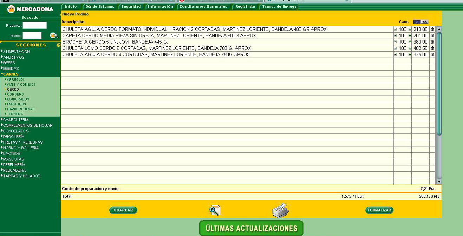
Task: Expand the FRUTAS Y VERDURAS section
Action: pyautogui.click(x=23, y=142)
